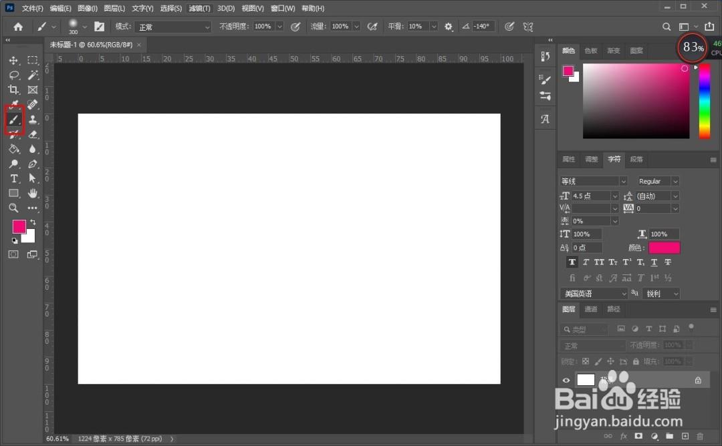
Task: Click the Home icon in options bar
Action: click(x=18, y=27)
